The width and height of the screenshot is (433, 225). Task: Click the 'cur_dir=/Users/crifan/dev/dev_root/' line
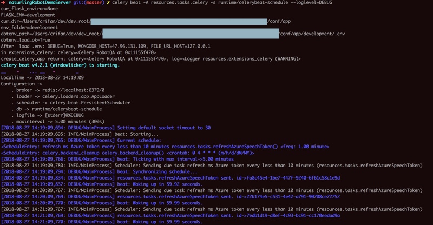(x=146, y=21)
